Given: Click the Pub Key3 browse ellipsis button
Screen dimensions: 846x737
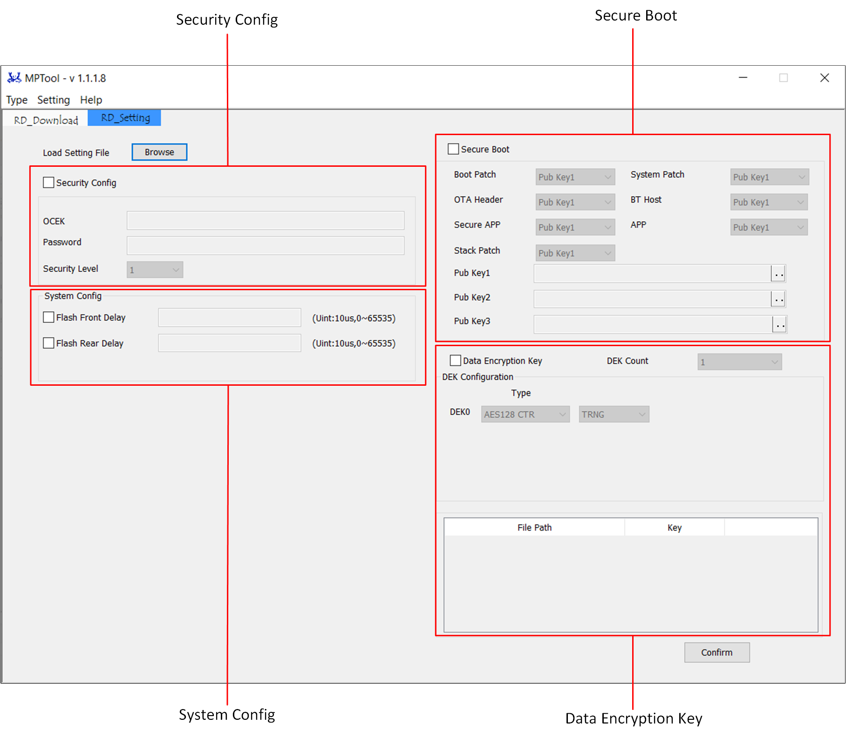Looking at the screenshot, I should pyautogui.click(x=779, y=324).
